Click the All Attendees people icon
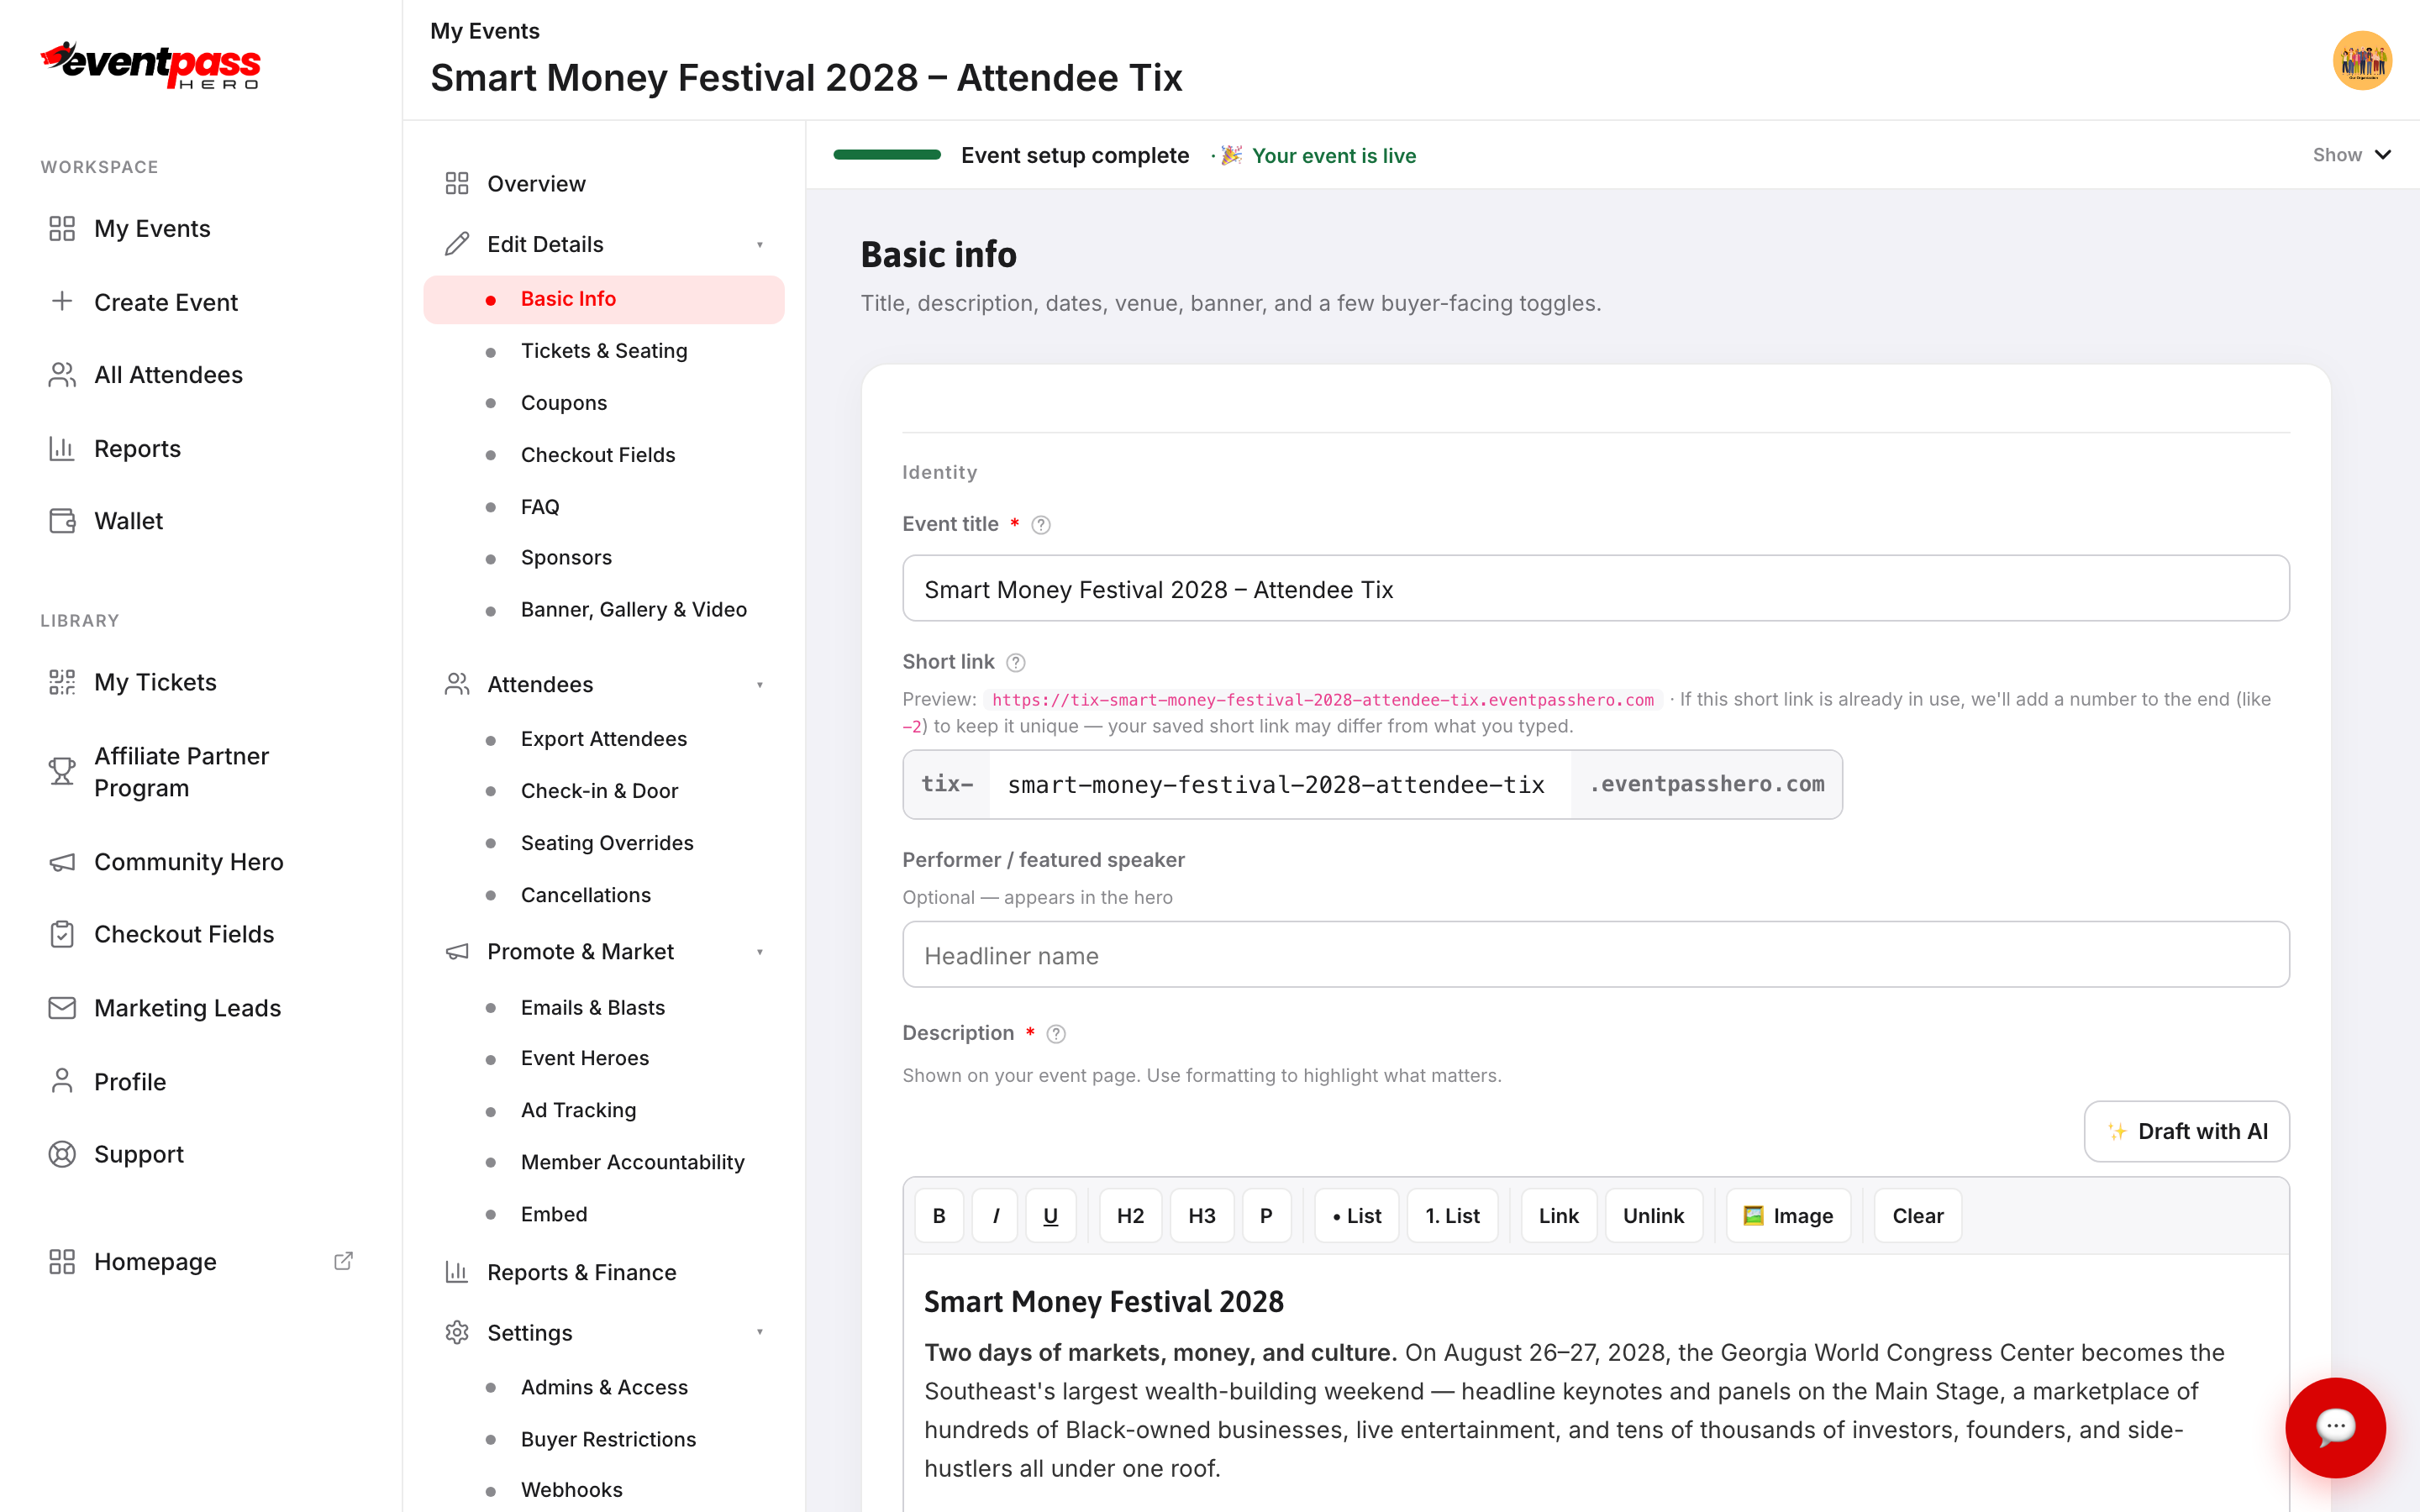Screen dimensions: 2420x1512 [62, 375]
